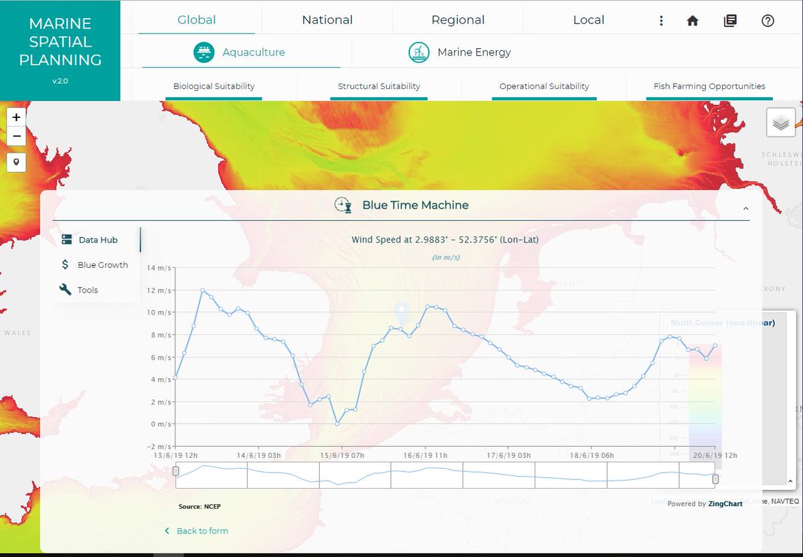Click the 15/6/19 07h axis label

pyautogui.click(x=342, y=455)
